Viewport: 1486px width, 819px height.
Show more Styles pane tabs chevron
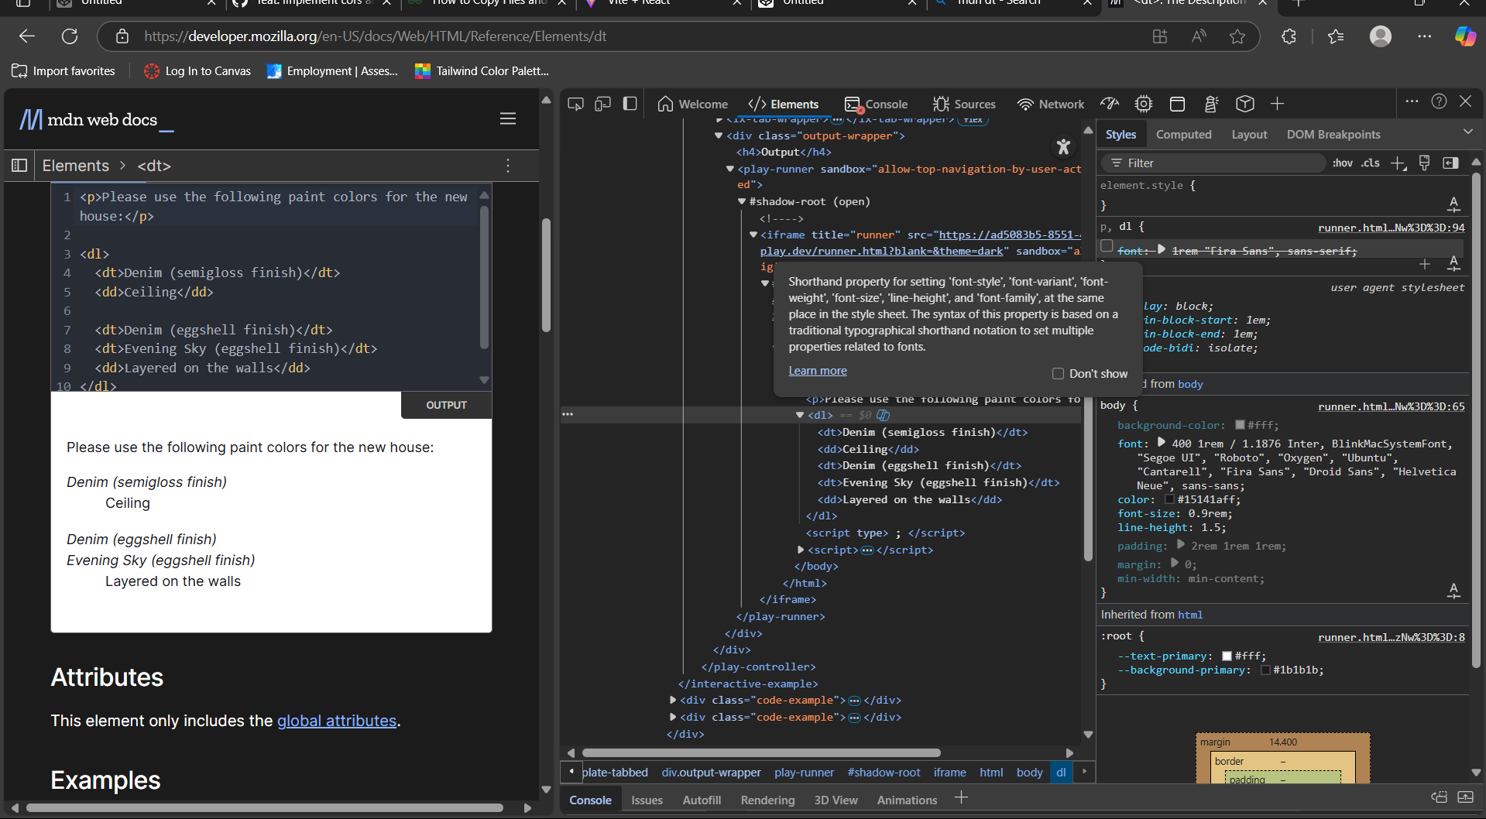[x=1467, y=132]
